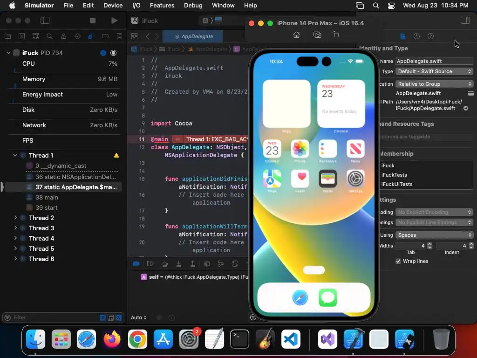The height and width of the screenshot is (358, 477).
Task: Click Step Out debug icon
Action: 192,264
